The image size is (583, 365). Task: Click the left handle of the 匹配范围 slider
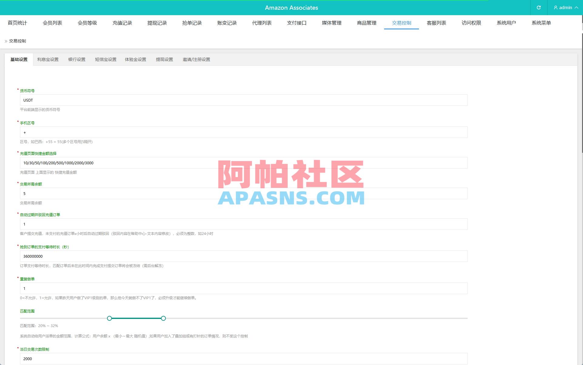pyautogui.click(x=109, y=318)
